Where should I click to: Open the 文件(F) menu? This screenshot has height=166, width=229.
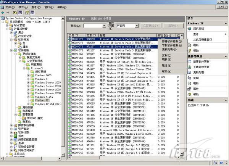(x=10, y=7)
